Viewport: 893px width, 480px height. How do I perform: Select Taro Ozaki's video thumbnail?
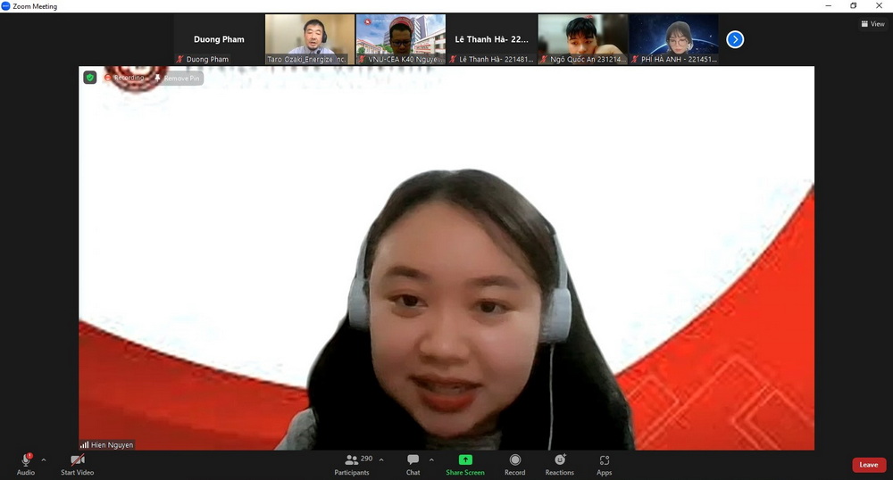(310, 39)
